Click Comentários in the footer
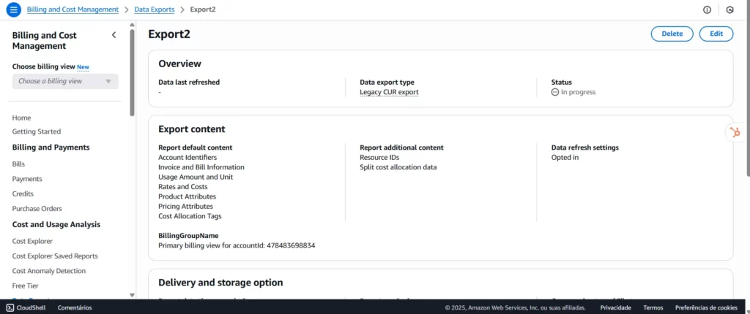The width and height of the screenshot is (750, 314). coord(75,307)
